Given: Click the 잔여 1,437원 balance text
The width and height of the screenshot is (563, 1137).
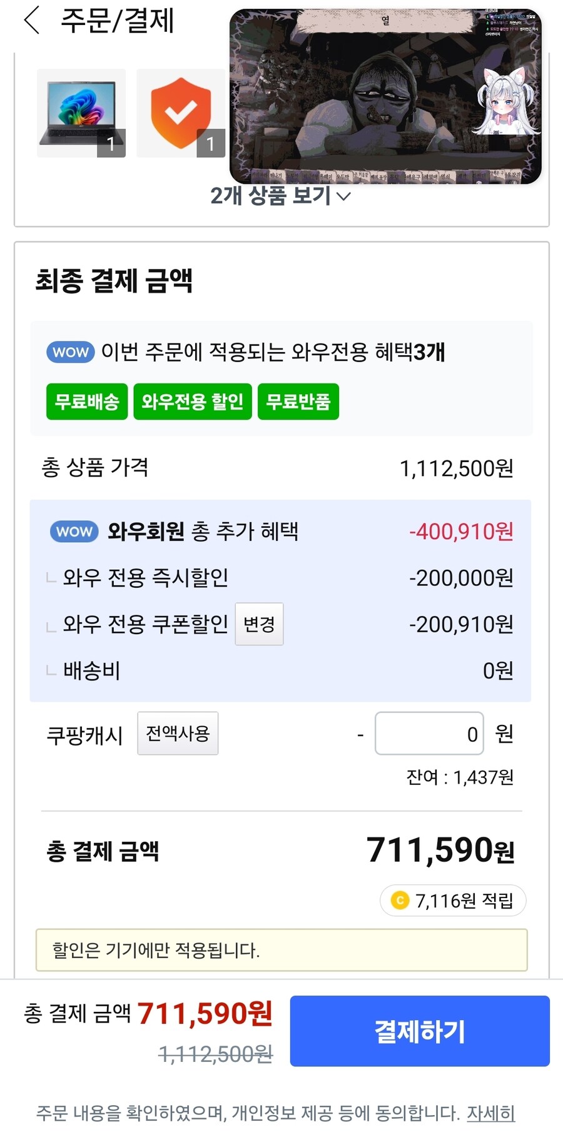Looking at the screenshot, I should 461,778.
